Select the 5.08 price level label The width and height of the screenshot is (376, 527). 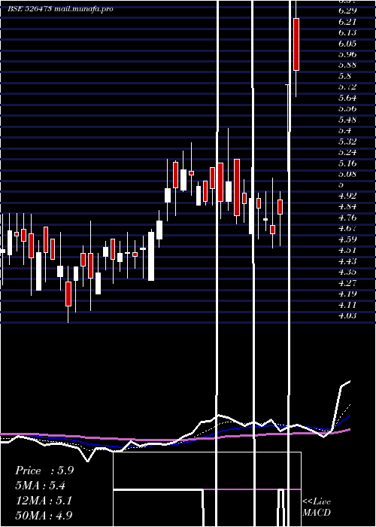[x=347, y=175]
